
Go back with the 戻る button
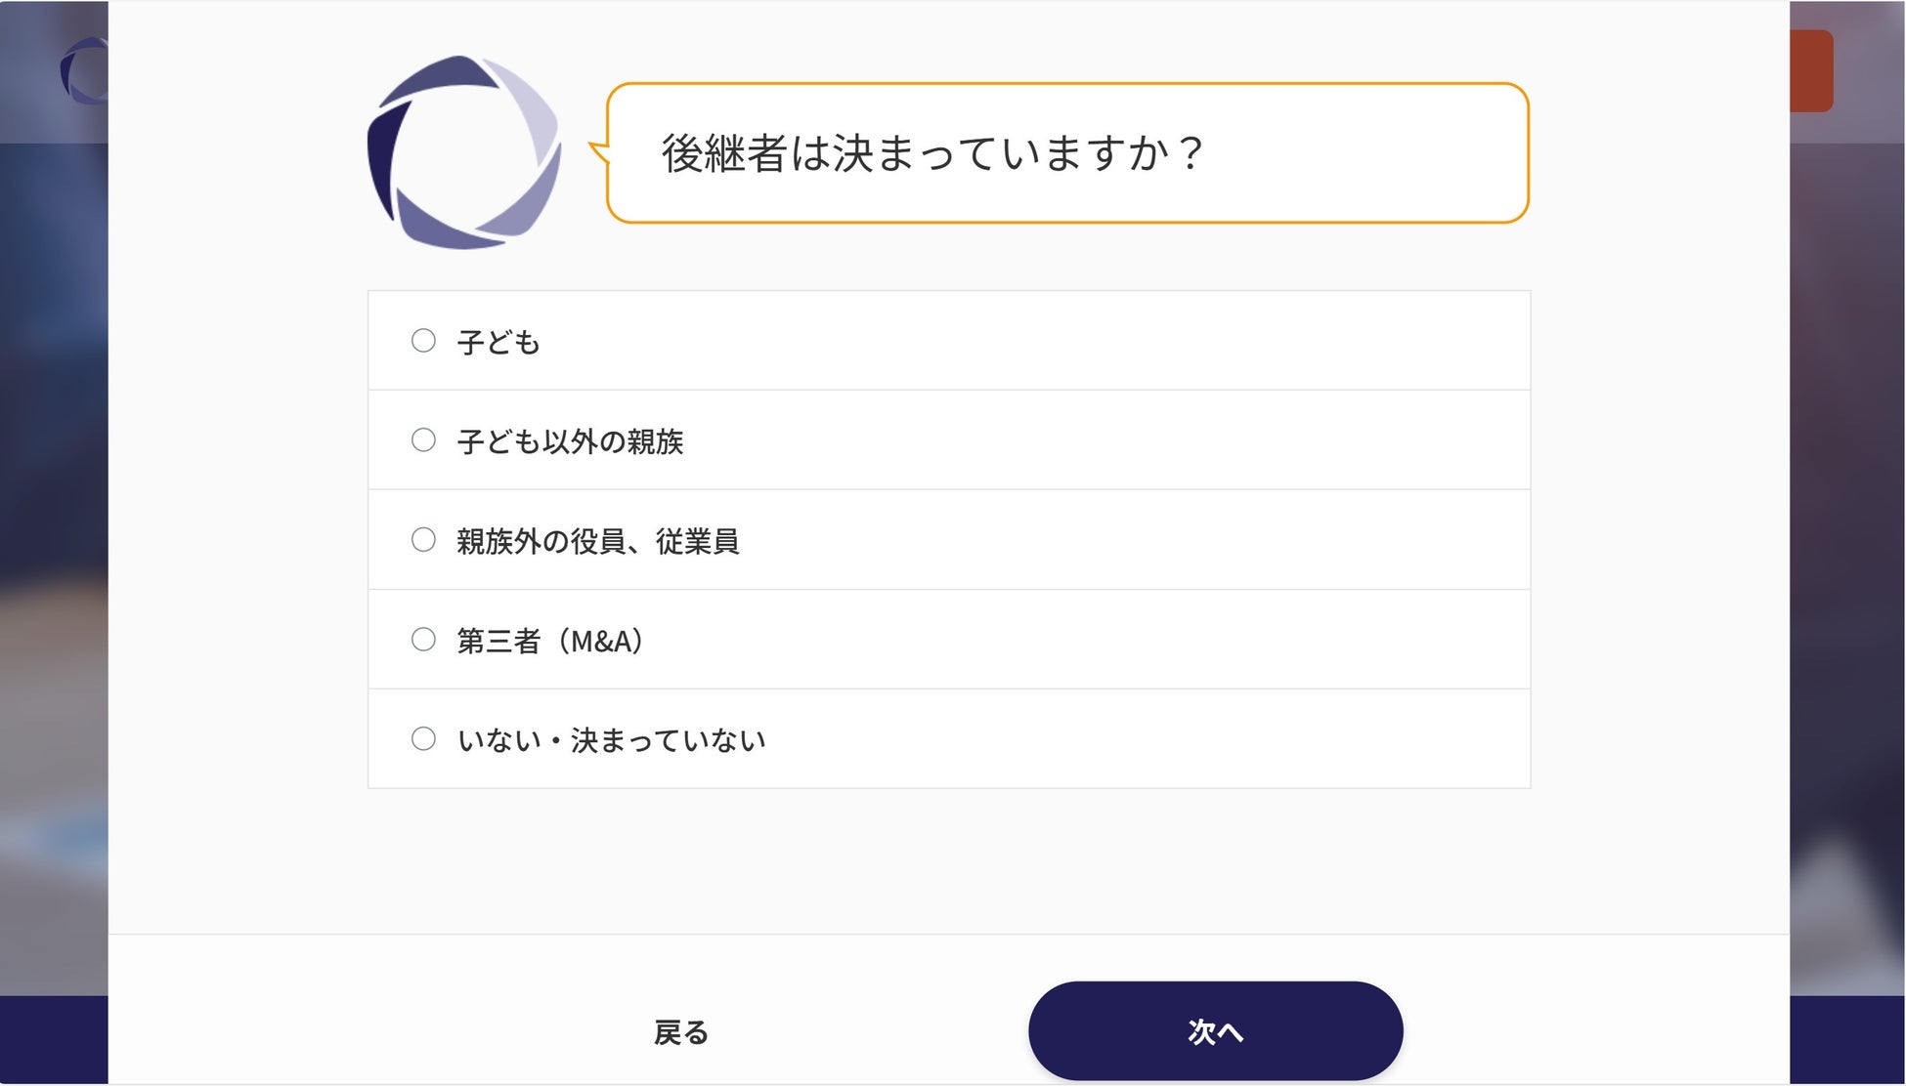click(681, 1032)
